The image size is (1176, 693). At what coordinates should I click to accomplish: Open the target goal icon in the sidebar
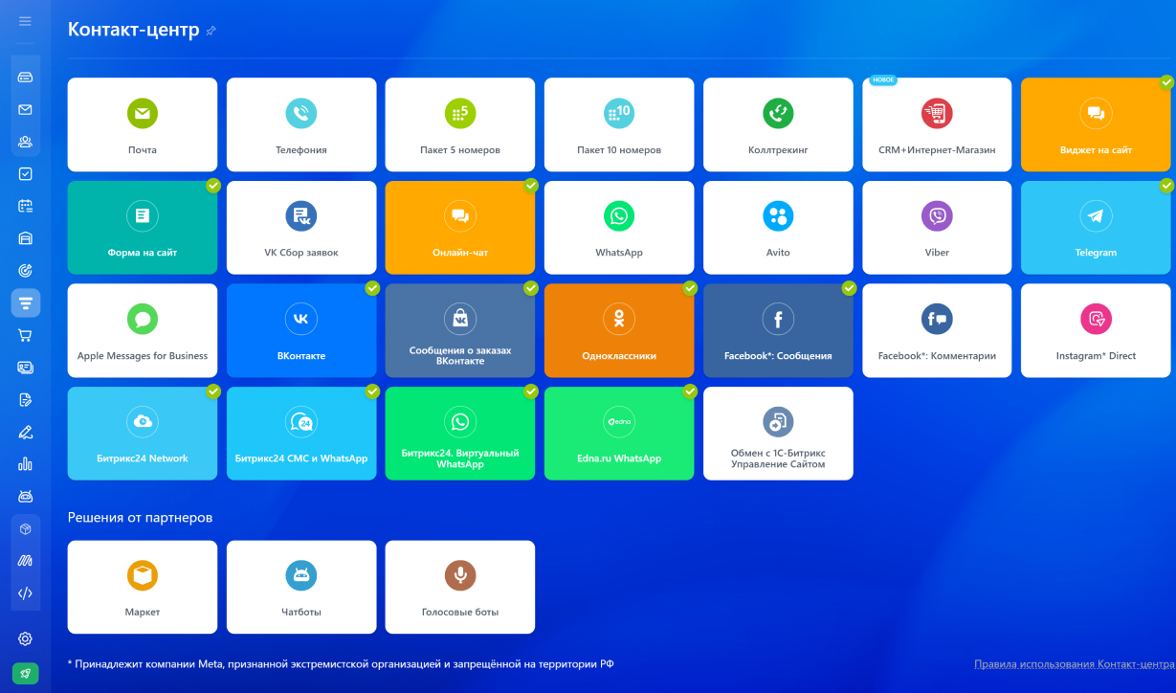25,271
